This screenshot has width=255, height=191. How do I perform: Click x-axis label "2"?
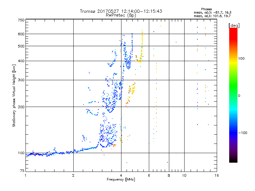tap(73, 175)
